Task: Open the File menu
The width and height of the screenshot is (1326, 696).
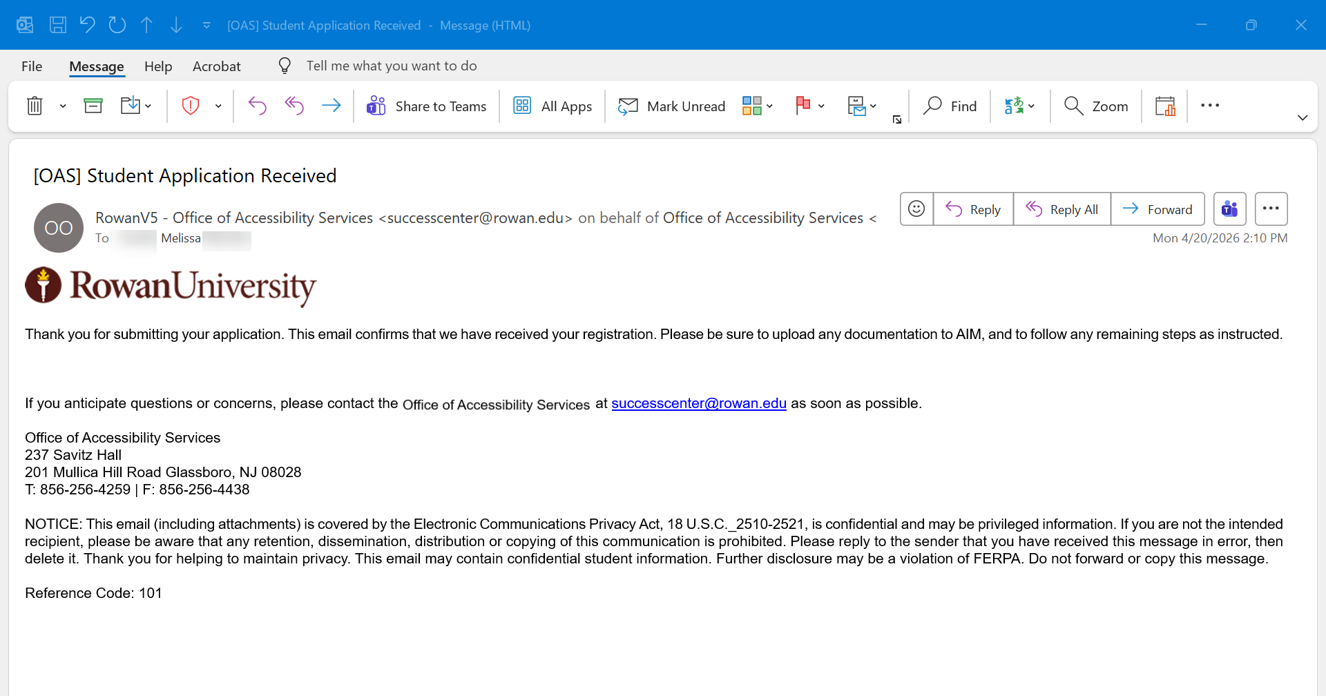Action: [32, 66]
